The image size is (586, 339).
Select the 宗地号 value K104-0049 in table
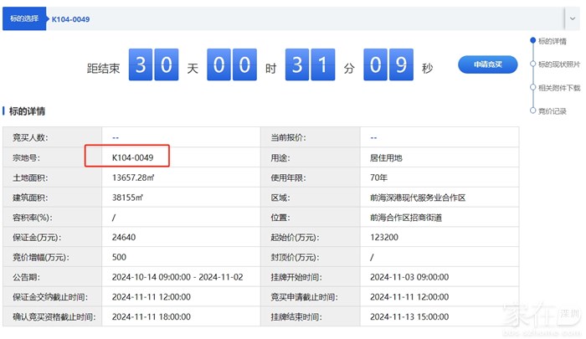click(x=132, y=157)
